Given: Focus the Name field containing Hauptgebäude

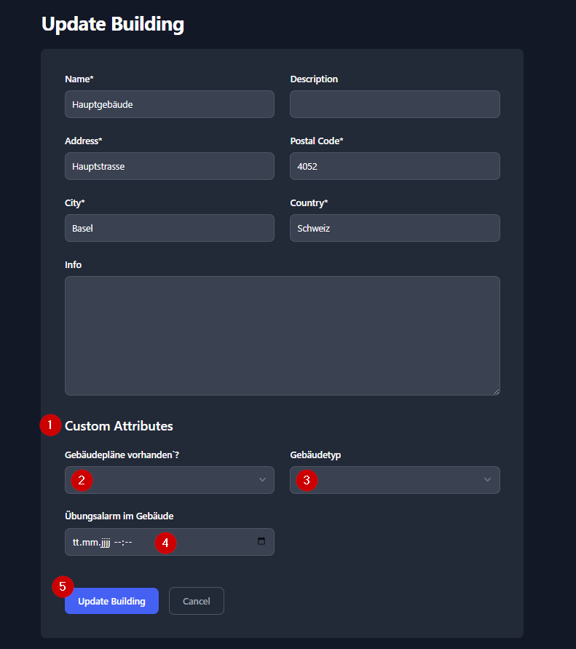Looking at the screenshot, I should coord(169,104).
